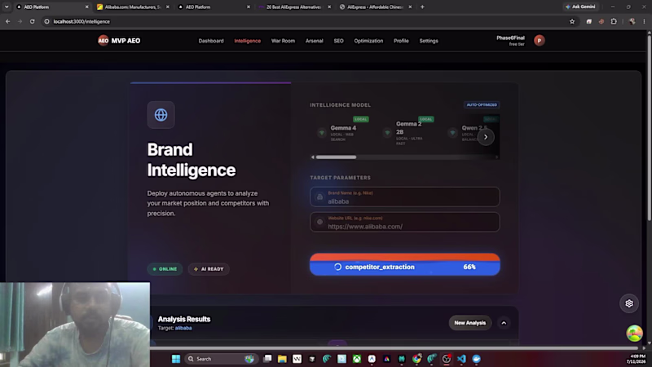Click the ONLINE status badge
The height and width of the screenshot is (367, 652).
coord(165,269)
